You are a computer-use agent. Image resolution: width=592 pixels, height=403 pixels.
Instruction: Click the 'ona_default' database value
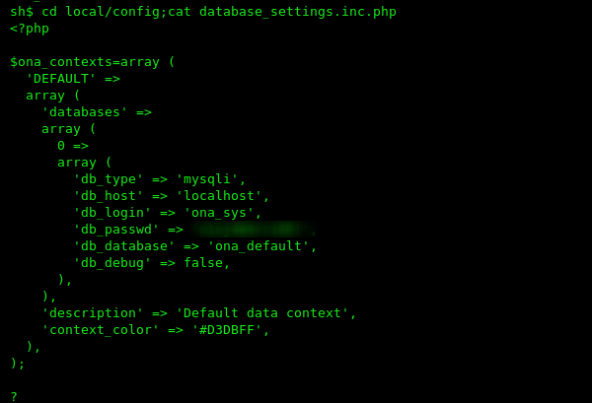click(x=259, y=246)
